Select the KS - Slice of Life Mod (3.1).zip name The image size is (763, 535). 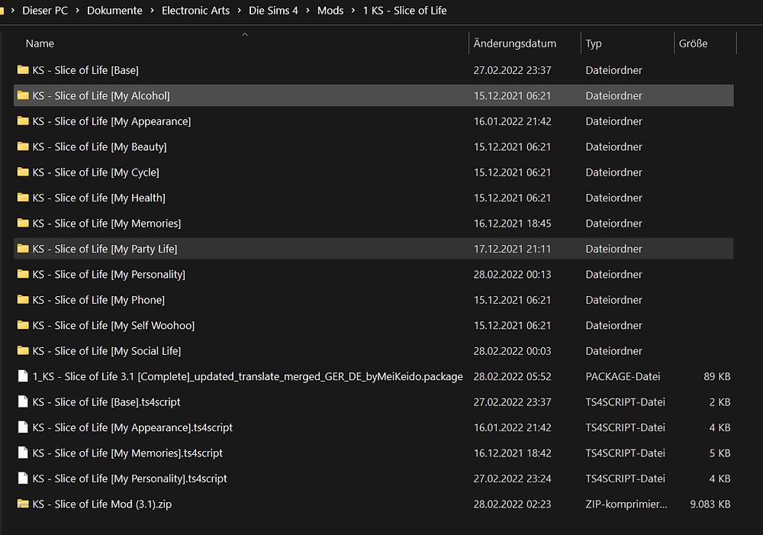[x=102, y=504]
